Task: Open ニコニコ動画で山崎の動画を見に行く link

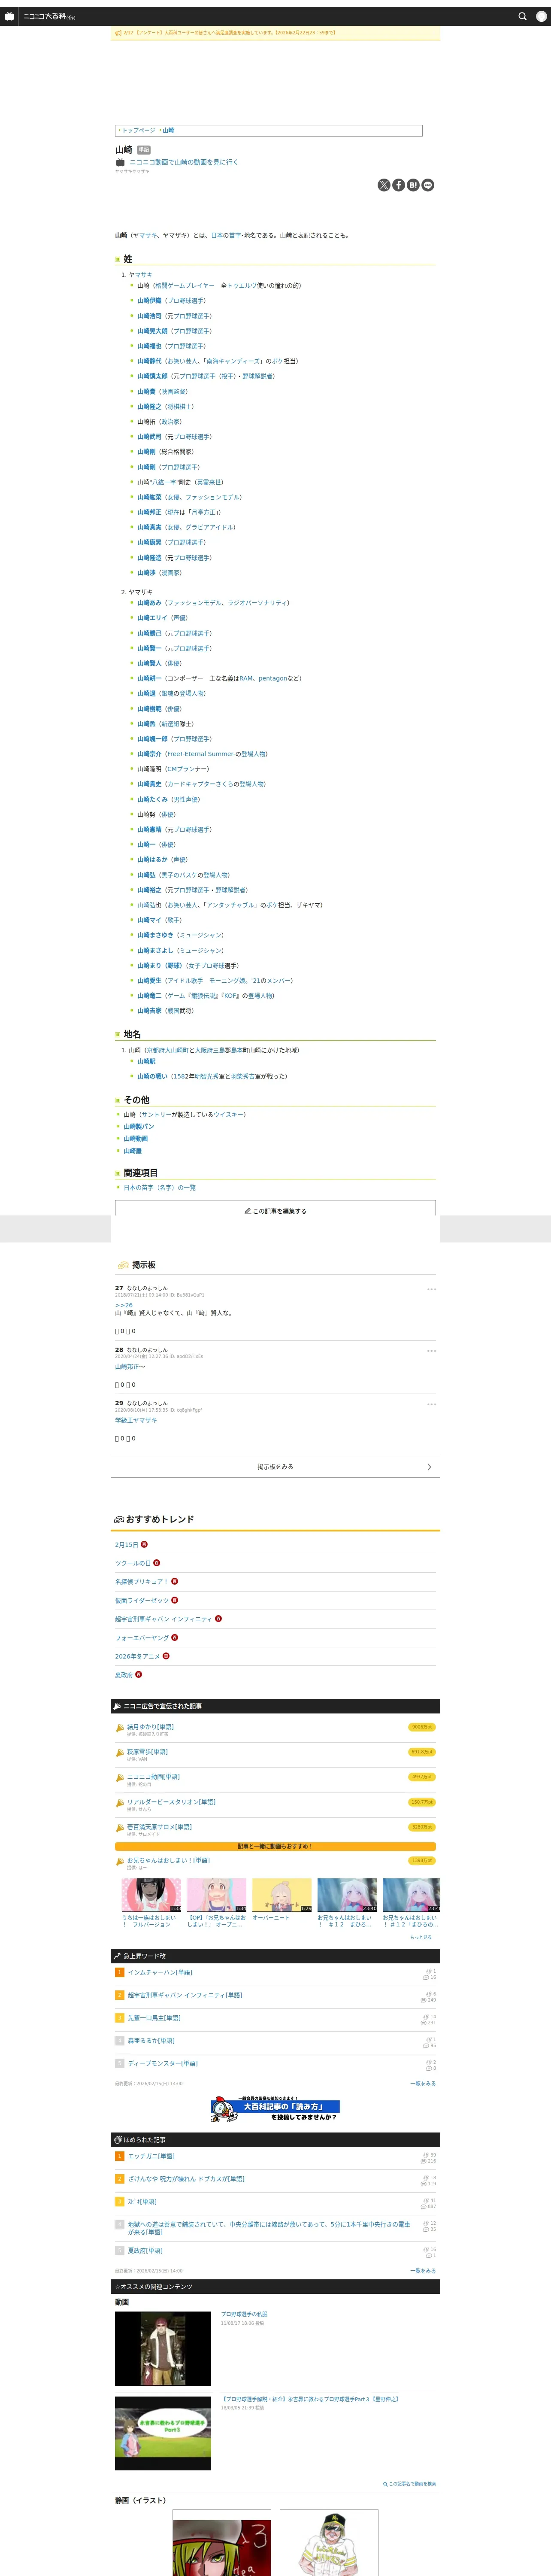Action: tap(184, 162)
